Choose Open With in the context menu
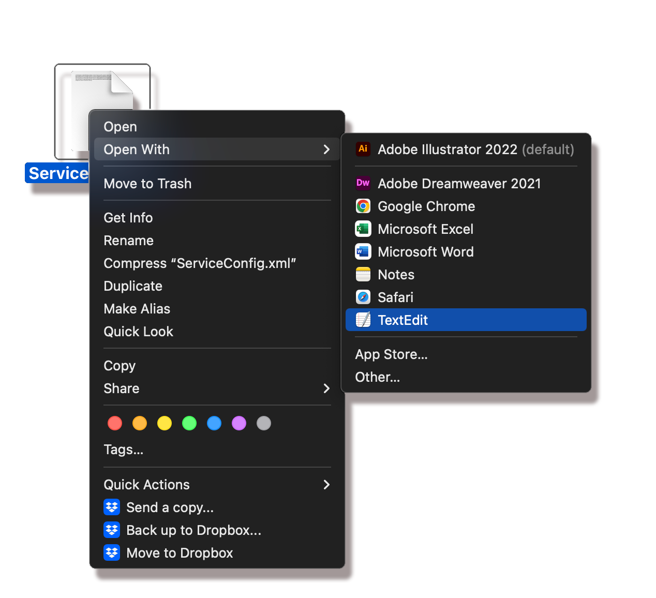This screenshot has height=598, width=656. point(217,149)
